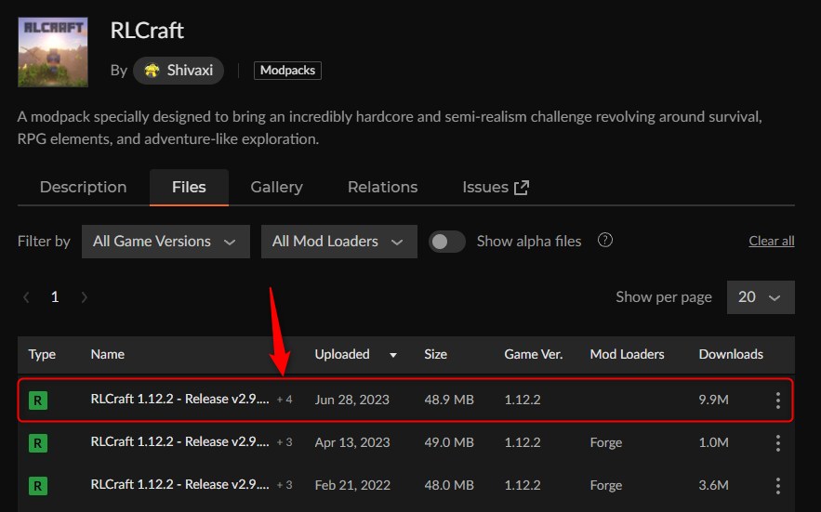Select page number 1
821x512 pixels.
coord(55,296)
